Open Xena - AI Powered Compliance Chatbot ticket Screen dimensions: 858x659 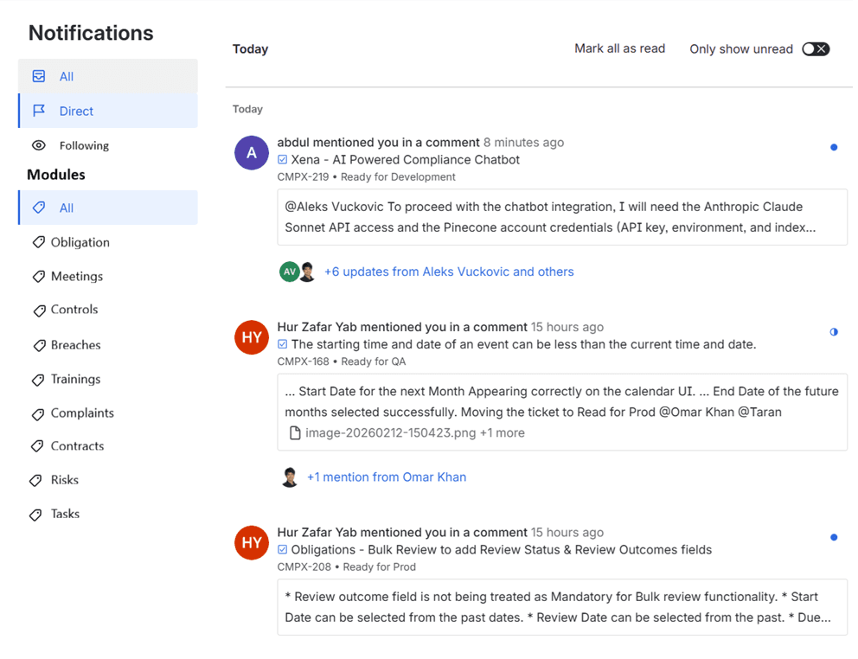tap(405, 160)
